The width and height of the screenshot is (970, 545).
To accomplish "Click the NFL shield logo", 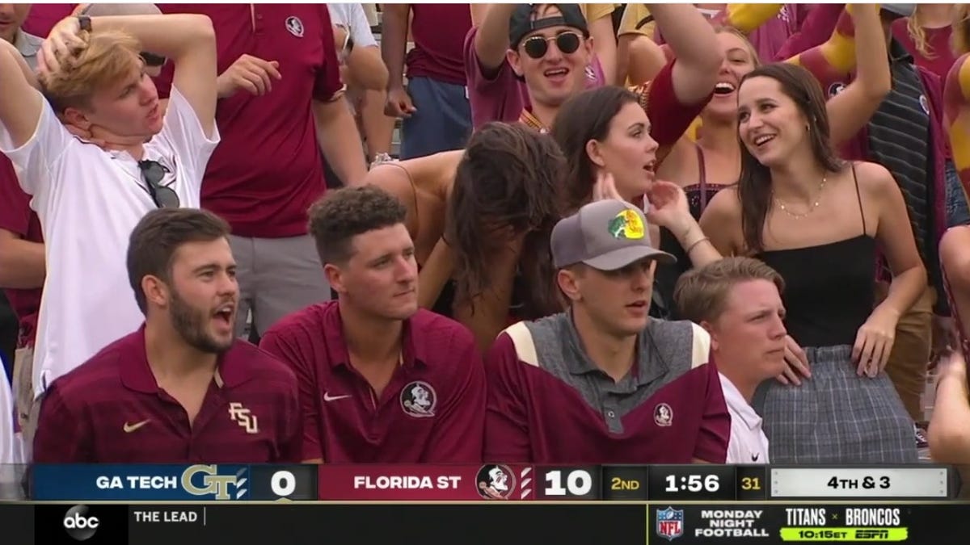I will 669,523.
